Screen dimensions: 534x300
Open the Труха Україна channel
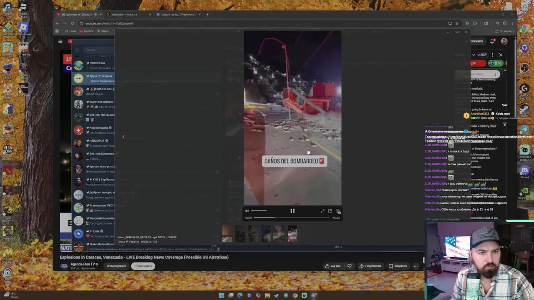[x=93, y=78]
